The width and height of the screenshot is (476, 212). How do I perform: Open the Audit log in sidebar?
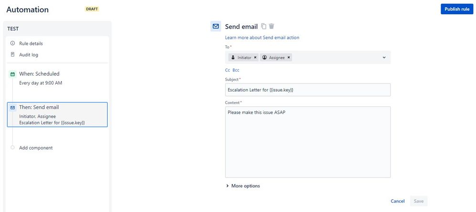click(x=29, y=55)
